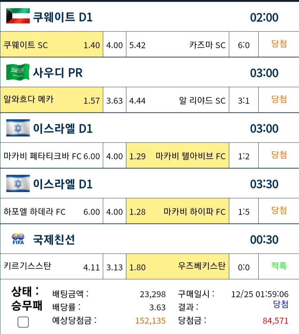Click the Saudi Arabia flag icon
299x334 pixels.
tap(18, 72)
